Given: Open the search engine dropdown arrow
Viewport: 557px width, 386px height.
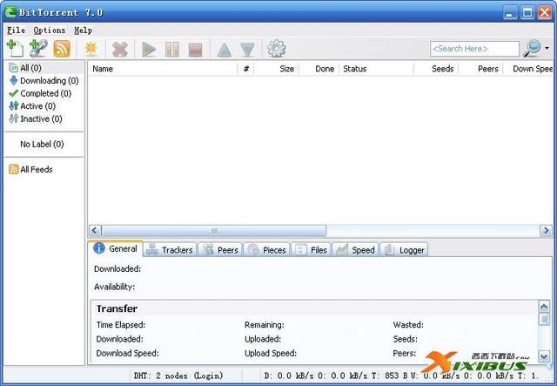Looking at the screenshot, I should pyautogui.click(x=547, y=49).
